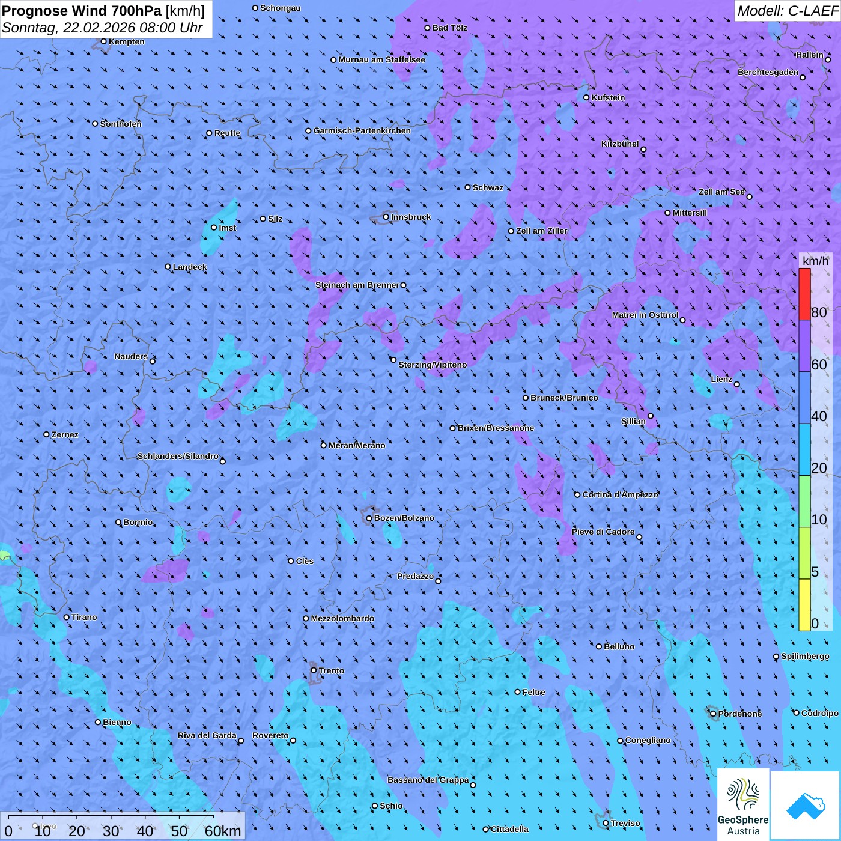
Task: Click the 'Riva del Garda' label
Action: [207, 735]
